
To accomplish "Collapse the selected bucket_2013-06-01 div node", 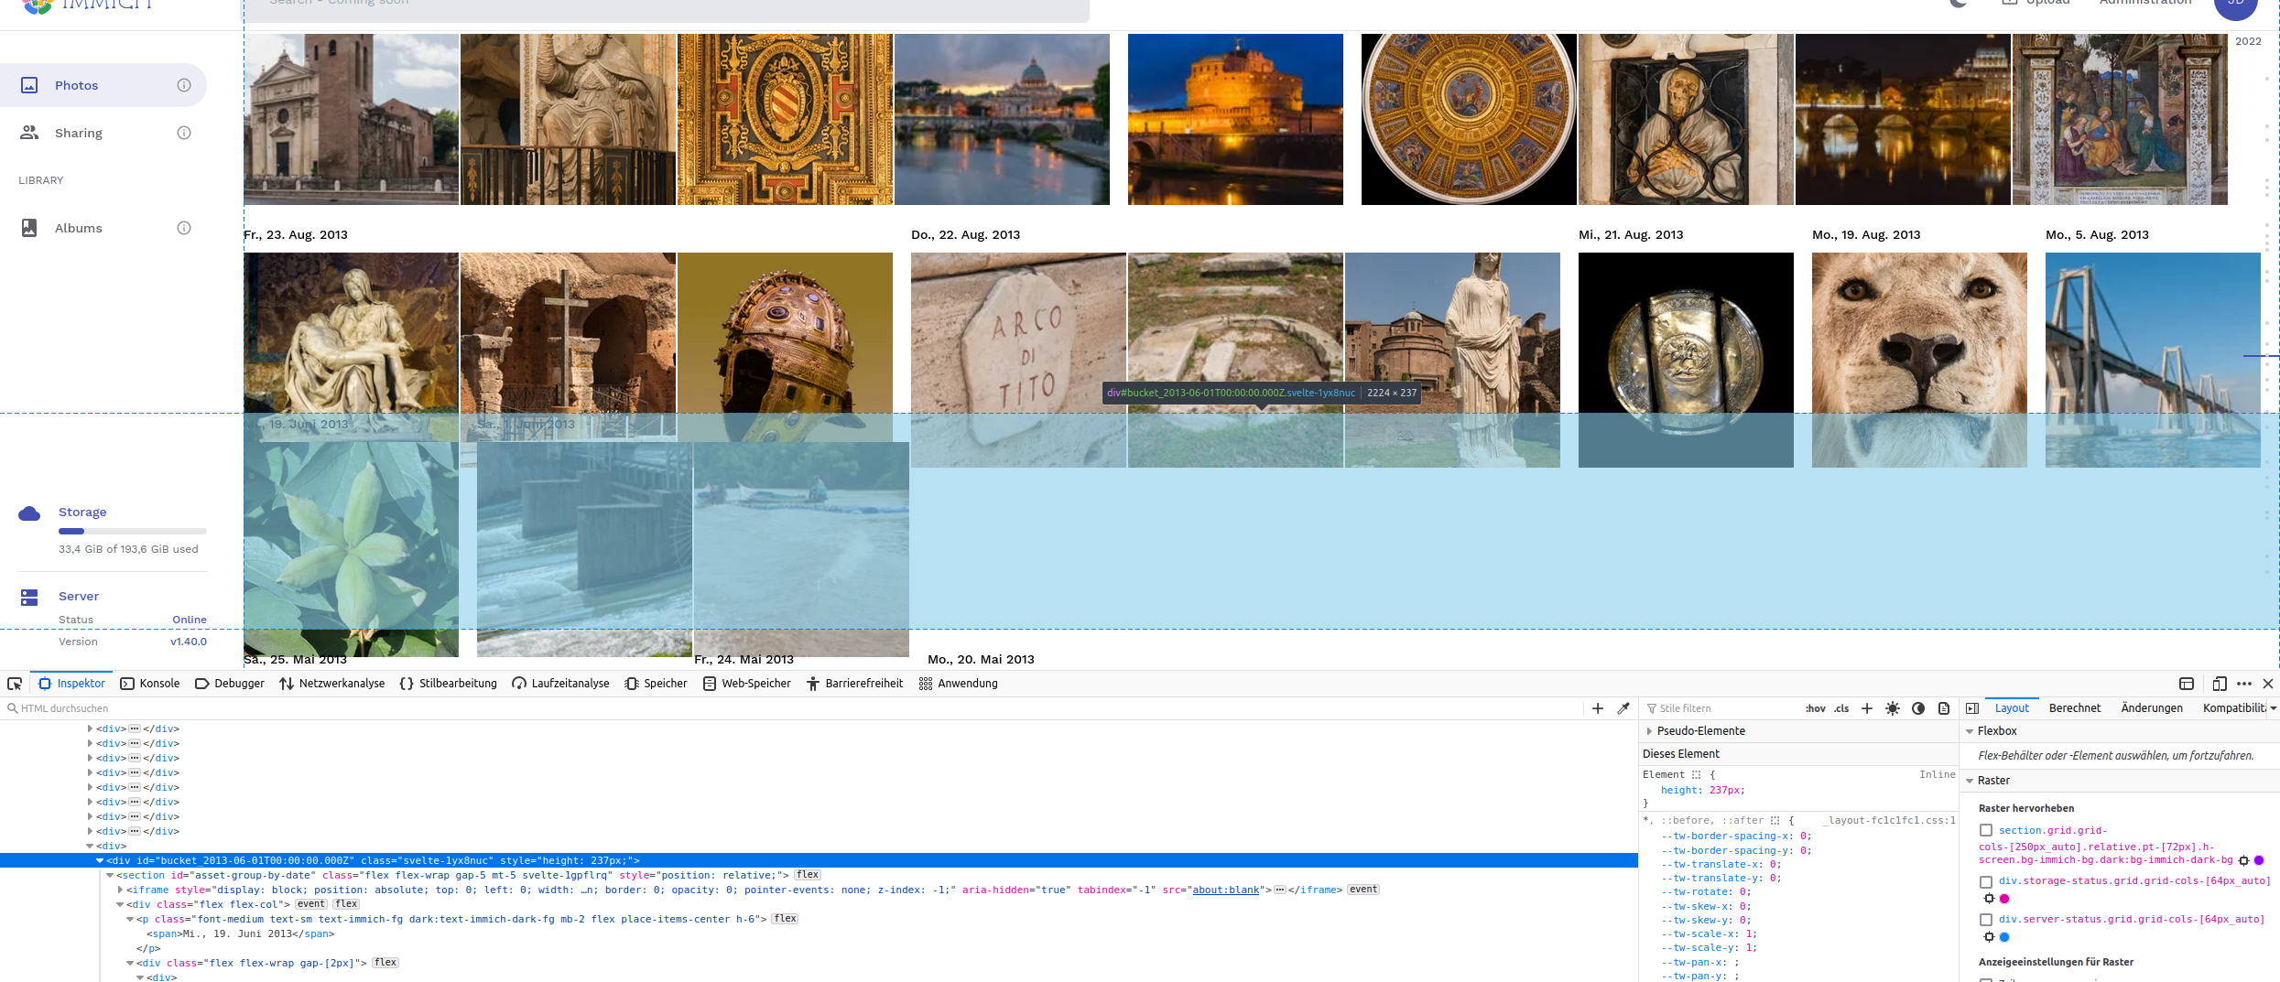I will tap(100, 860).
